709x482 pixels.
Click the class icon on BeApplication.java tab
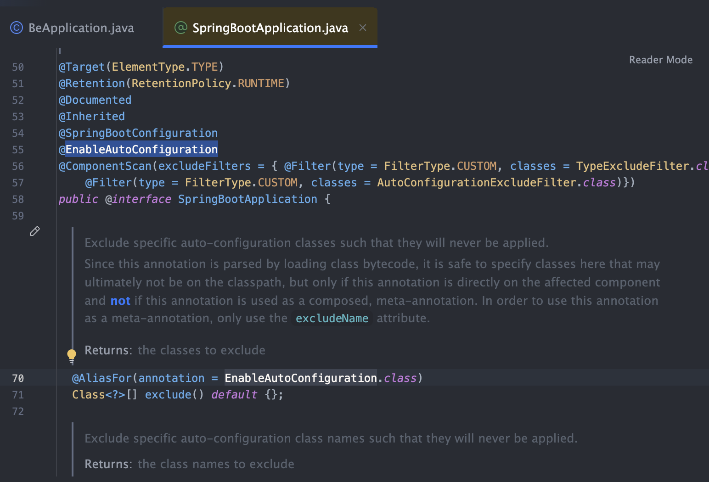coord(17,28)
